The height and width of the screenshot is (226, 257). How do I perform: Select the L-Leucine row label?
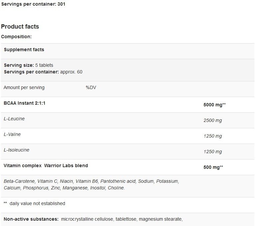click(x=14, y=119)
